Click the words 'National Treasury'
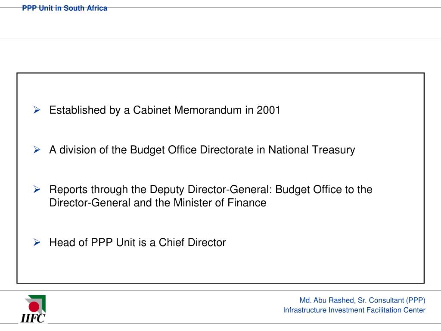The image size is (441, 331). [312, 150]
